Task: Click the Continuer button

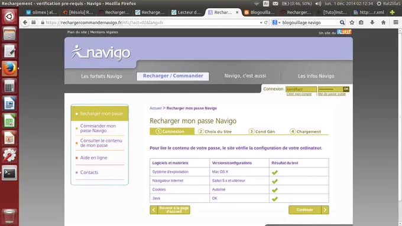Action: click(x=309, y=210)
